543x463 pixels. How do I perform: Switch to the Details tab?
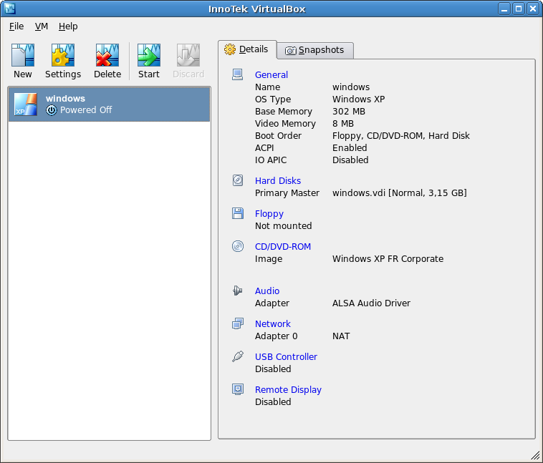tap(247, 49)
